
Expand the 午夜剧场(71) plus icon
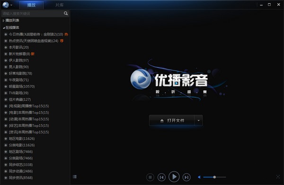point(6,80)
